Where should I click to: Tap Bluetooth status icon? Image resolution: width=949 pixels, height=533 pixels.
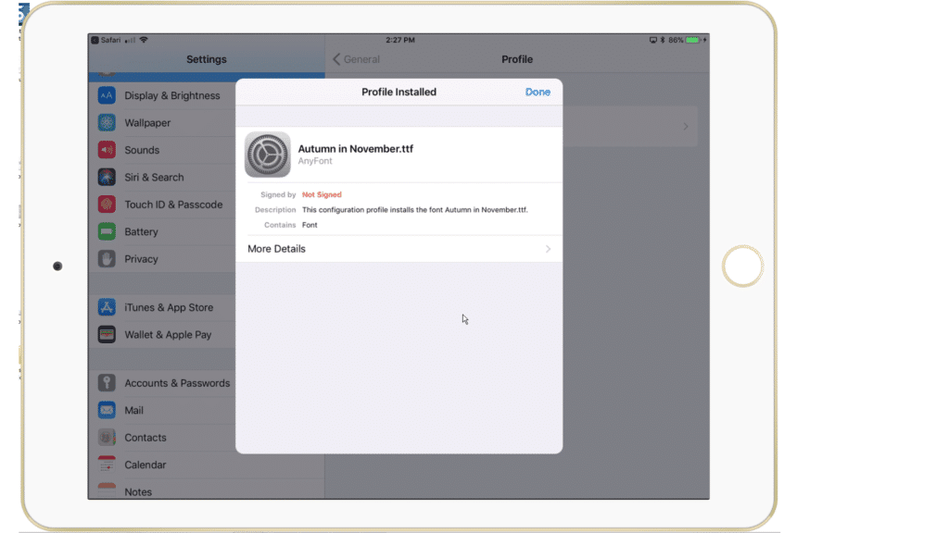pyautogui.click(x=662, y=40)
